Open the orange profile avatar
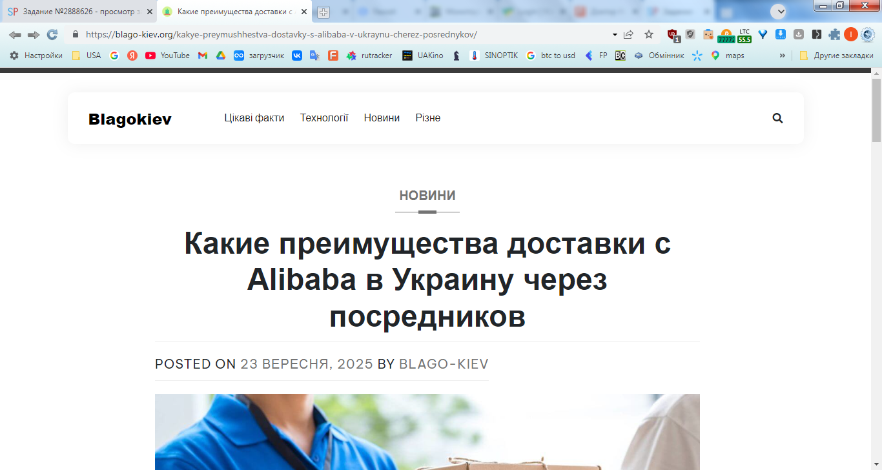 (851, 35)
